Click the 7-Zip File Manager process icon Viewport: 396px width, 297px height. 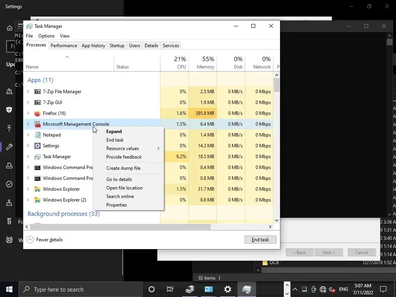pyautogui.click(x=38, y=92)
